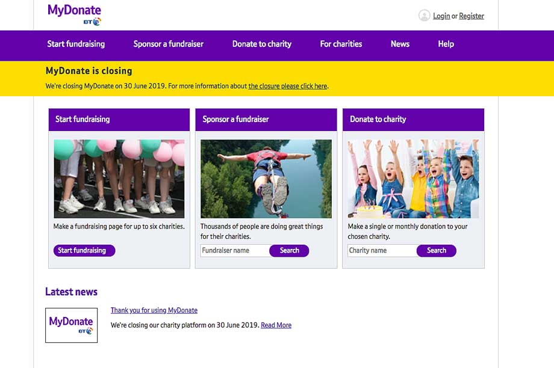Screen dimensions: 554x368
Task: Open the balloons and runners photo
Action: coord(119,179)
